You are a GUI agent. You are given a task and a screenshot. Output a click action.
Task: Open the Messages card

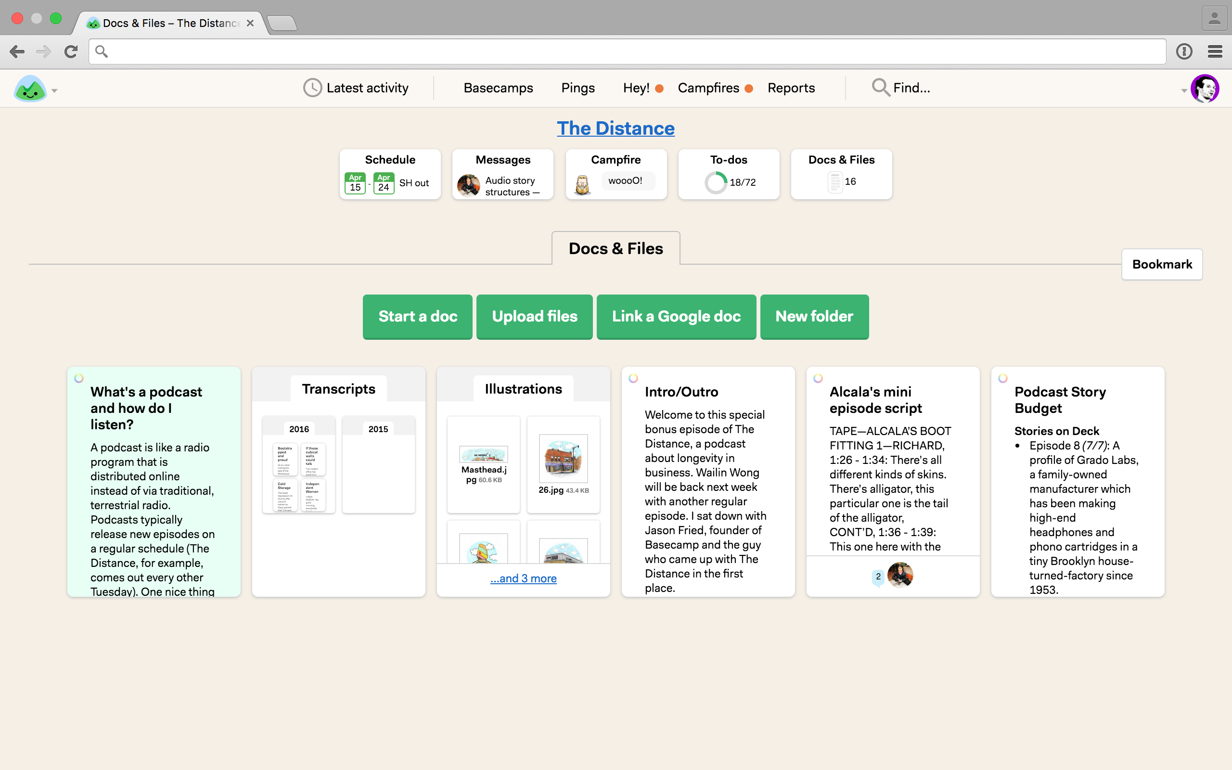coord(503,174)
